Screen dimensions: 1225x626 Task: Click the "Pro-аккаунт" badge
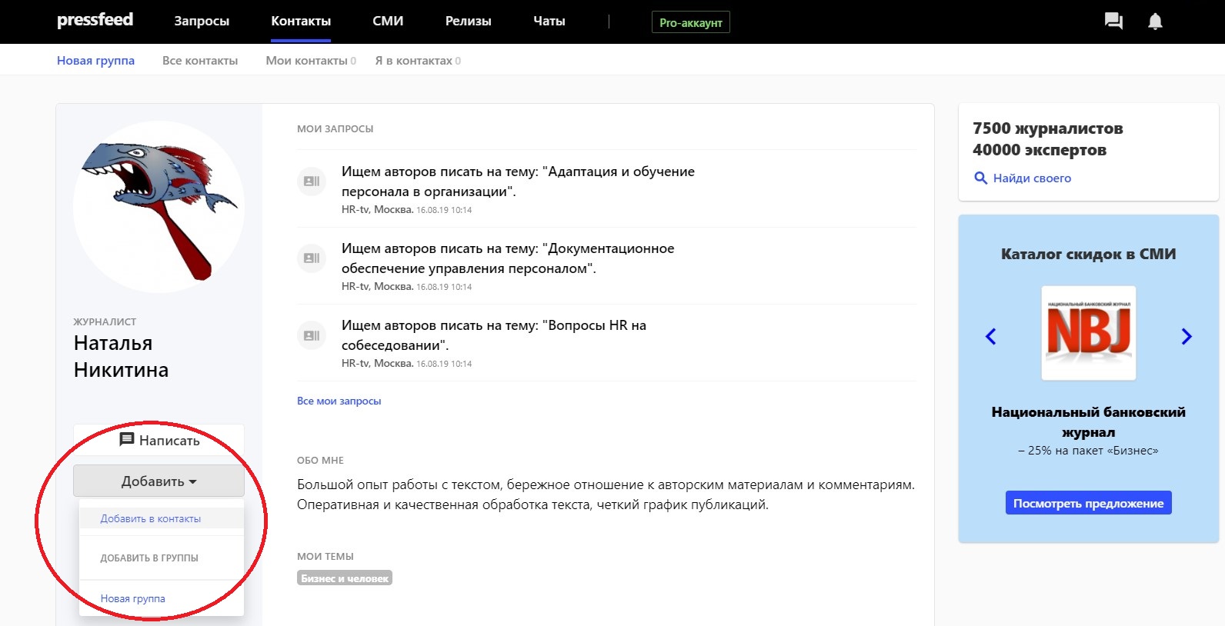690,22
